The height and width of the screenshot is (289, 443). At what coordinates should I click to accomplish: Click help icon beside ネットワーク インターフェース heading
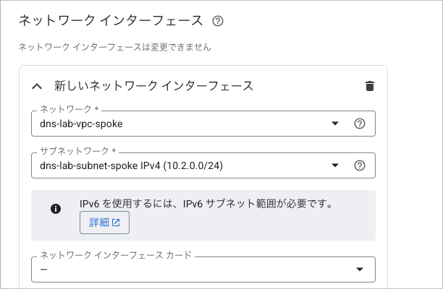tap(218, 21)
